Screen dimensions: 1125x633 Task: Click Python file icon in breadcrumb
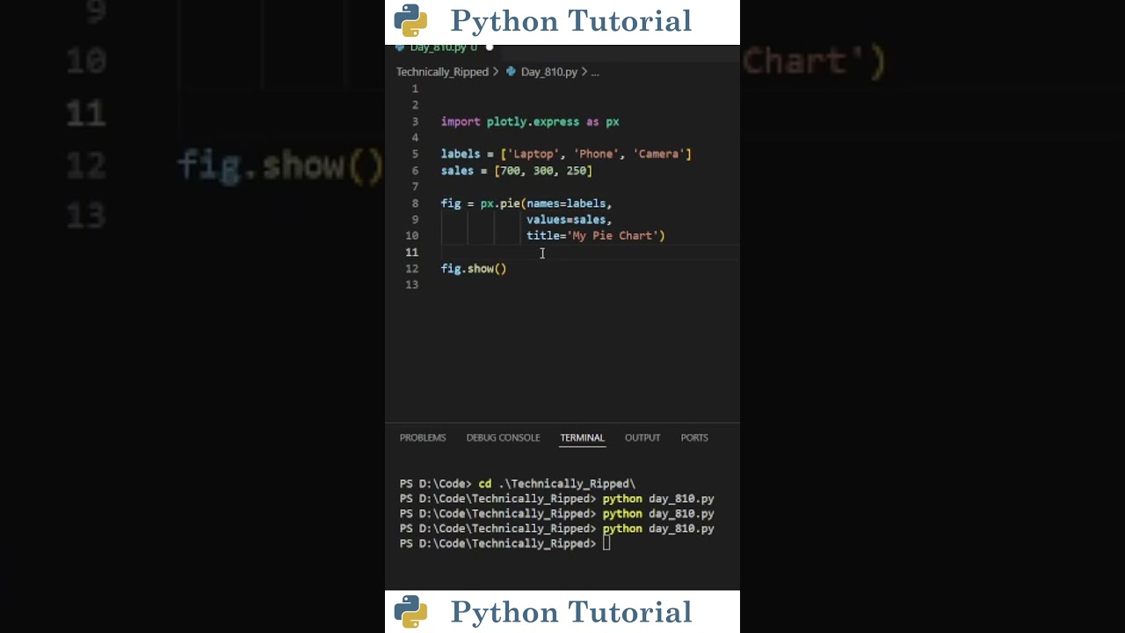(512, 72)
